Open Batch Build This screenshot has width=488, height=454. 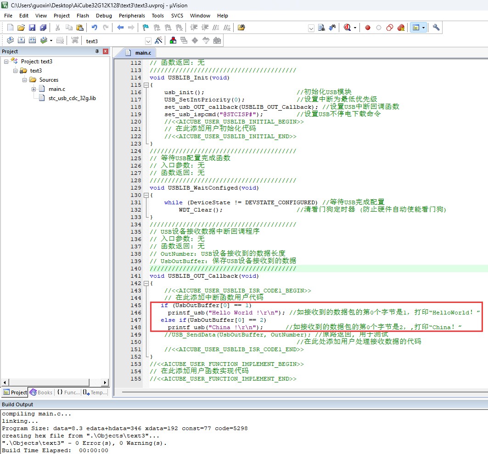tap(44, 40)
